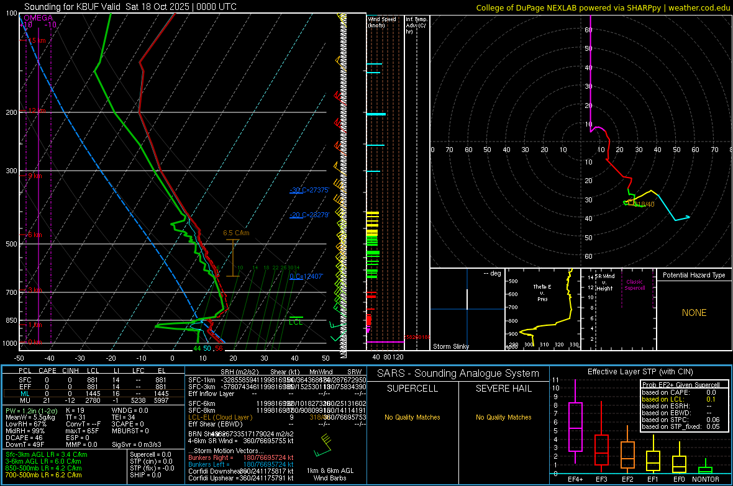The image size is (733, 486).
Task: Click the 'SEVERE HAIL' analogue column header
Action: pyautogui.click(x=503, y=389)
